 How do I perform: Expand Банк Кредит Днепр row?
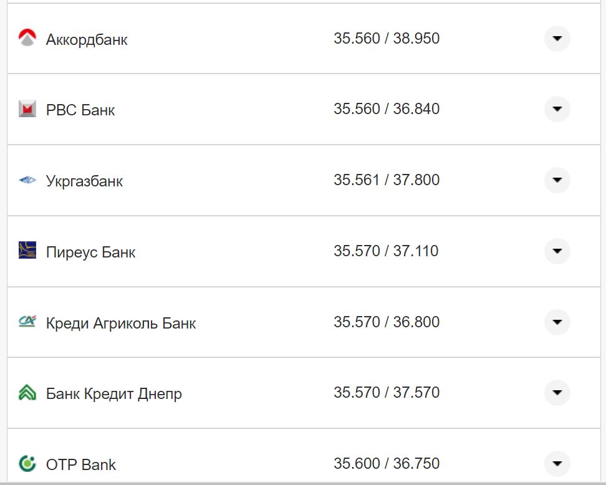coord(557,393)
